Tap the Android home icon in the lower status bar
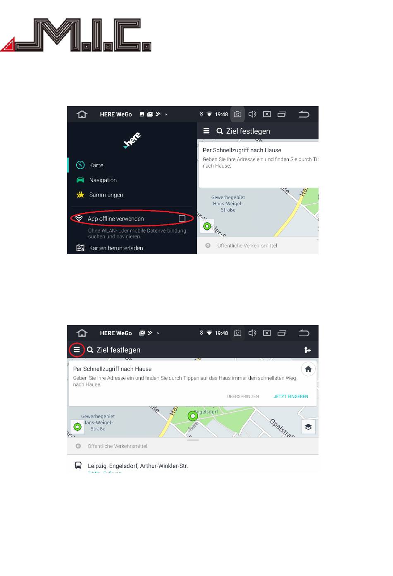Viewport: 393px width, 576px height. (x=82, y=333)
